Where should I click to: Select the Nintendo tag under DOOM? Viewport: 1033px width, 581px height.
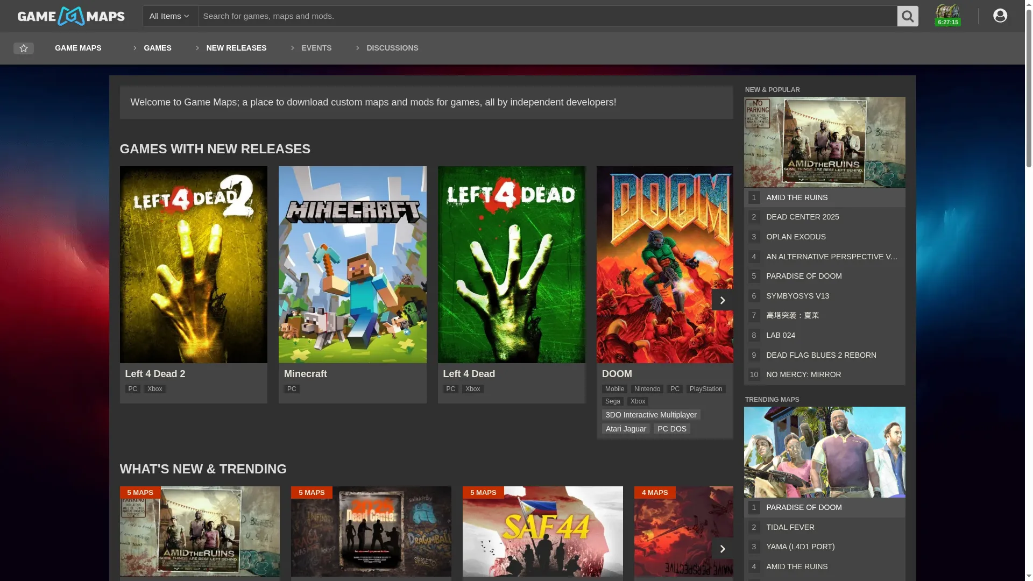tap(647, 389)
